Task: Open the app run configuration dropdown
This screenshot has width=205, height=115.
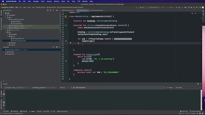Action: point(143,7)
